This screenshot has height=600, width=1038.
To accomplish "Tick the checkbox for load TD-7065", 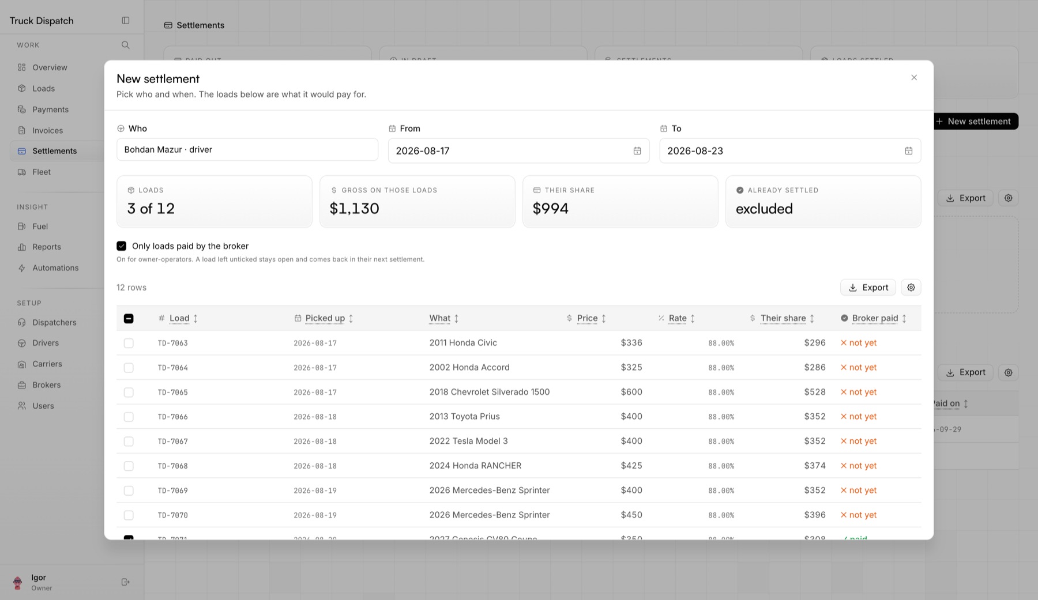I will [129, 393].
